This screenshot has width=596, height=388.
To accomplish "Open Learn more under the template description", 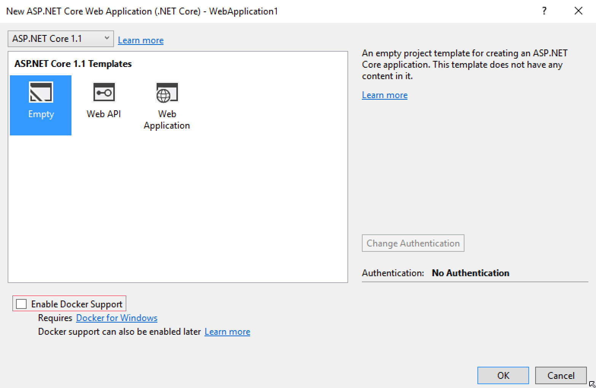I will [385, 95].
